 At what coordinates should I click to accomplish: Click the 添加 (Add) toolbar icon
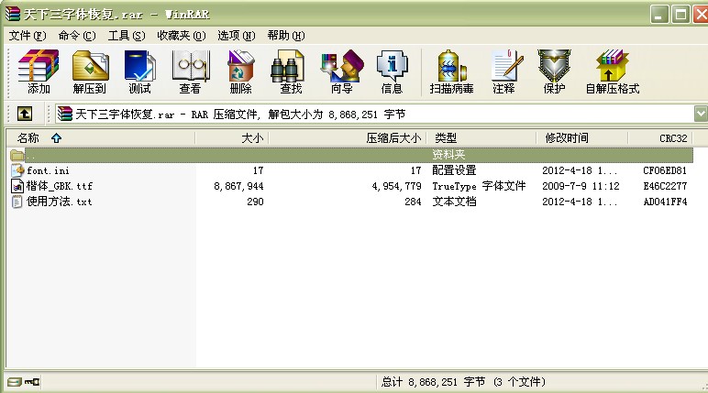(39, 71)
